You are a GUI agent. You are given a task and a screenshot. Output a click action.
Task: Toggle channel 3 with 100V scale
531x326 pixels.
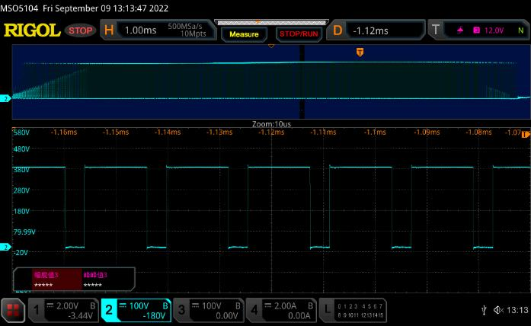tap(208, 309)
